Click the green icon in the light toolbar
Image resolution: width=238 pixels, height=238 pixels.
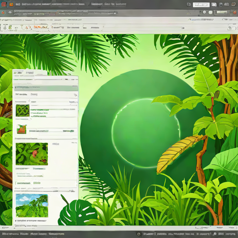pos(10,27)
